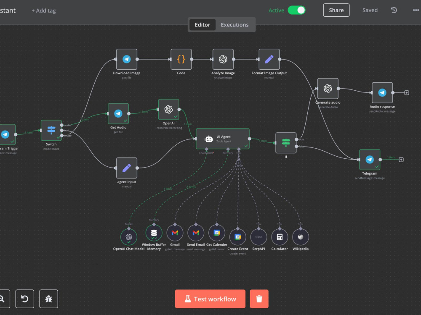Select the Window Buffer Memory sub-node
Viewport: 421px width, 315px height.
(x=154, y=233)
